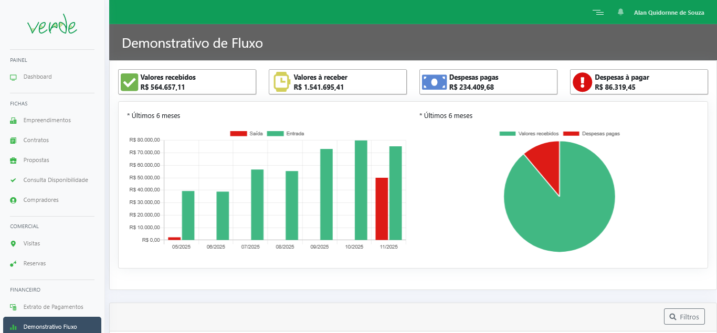The image size is (717, 333).
Task: Select Demonstrativo Fluxo in the sidebar
Action: pos(50,326)
